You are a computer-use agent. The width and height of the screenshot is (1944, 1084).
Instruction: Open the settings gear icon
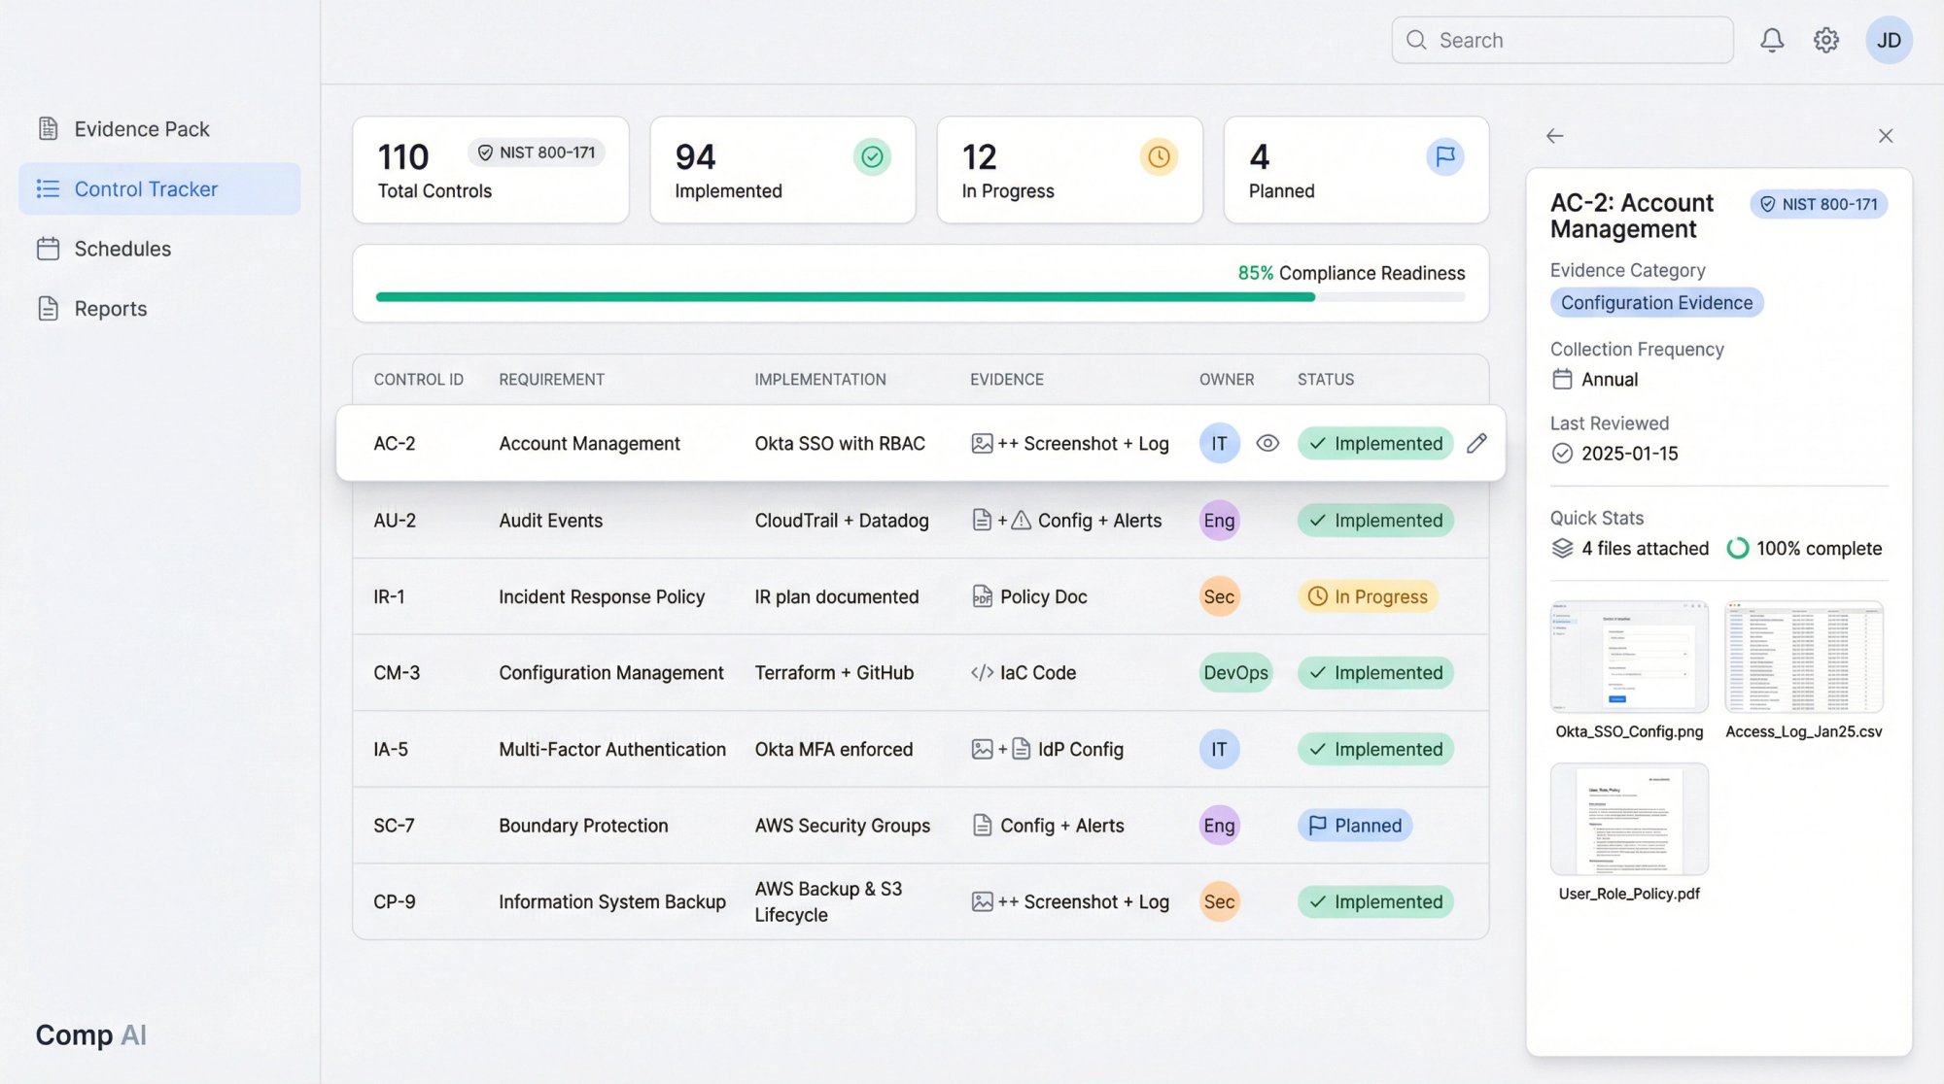(x=1825, y=40)
